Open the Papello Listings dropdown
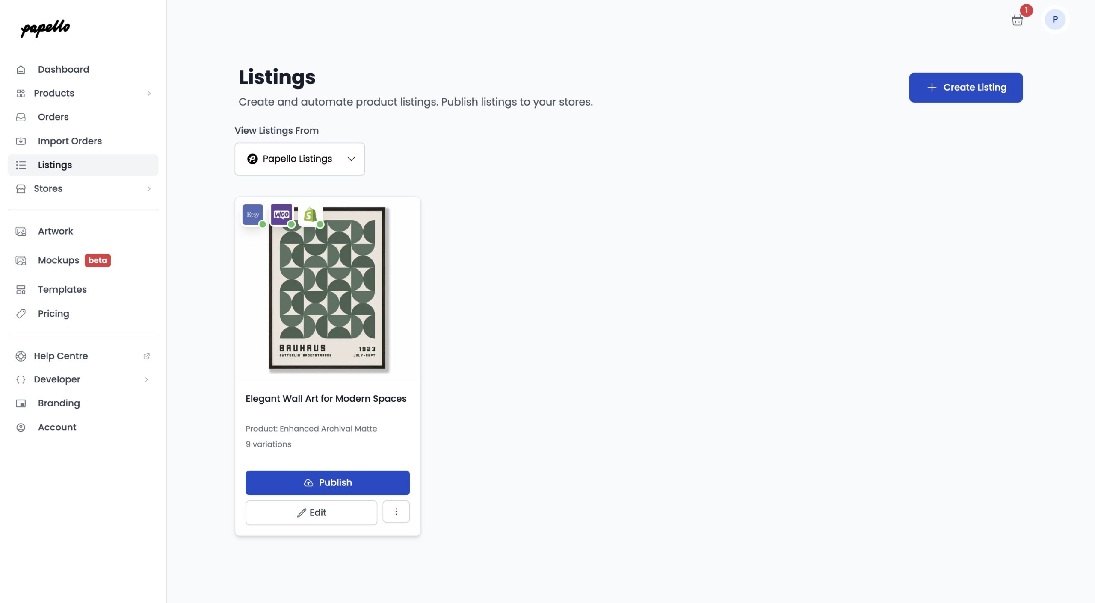This screenshot has width=1095, height=603. click(299, 159)
